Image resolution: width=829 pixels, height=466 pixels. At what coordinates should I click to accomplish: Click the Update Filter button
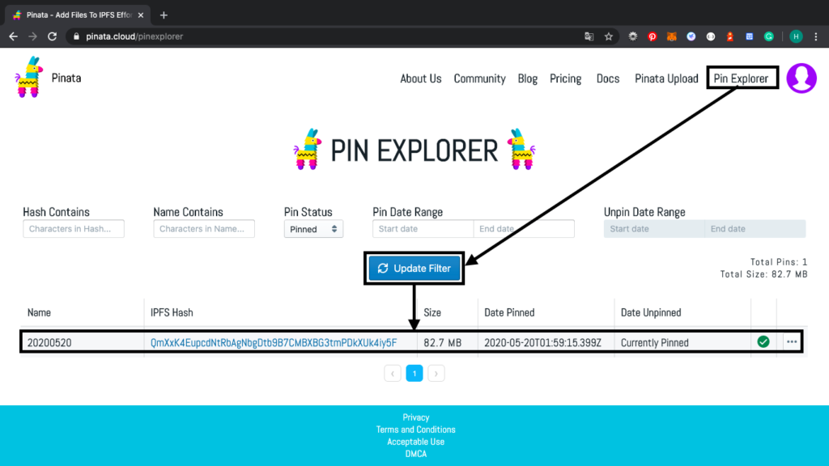pos(414,269)
